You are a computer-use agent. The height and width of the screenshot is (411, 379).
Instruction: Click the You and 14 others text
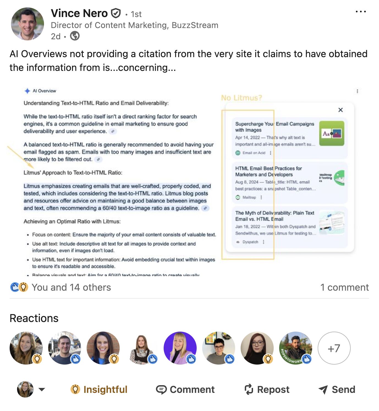click(71, 287)
